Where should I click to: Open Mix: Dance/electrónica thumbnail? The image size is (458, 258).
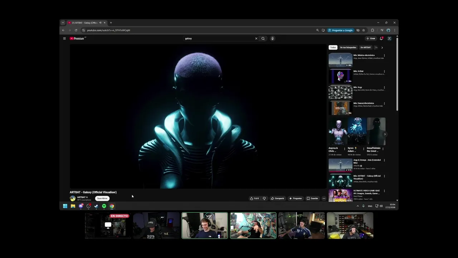[340, 108]
